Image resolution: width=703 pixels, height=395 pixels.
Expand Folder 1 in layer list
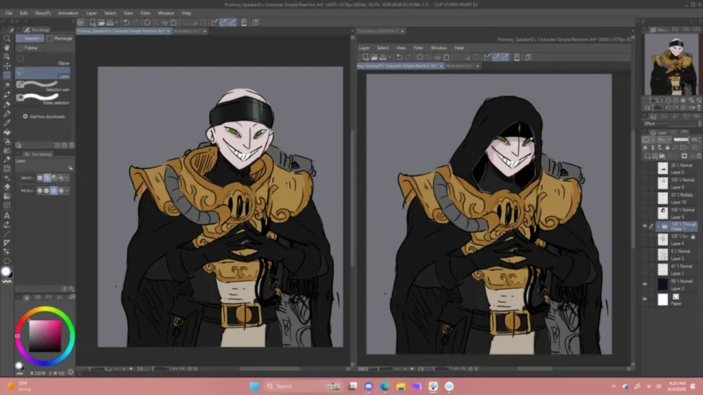tap(658, 226)
